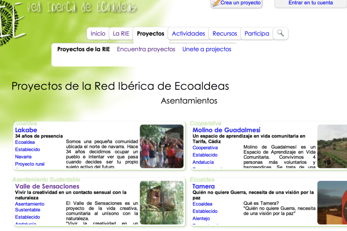
Task: Open the Tamera project title link
Action: [204, 186]
